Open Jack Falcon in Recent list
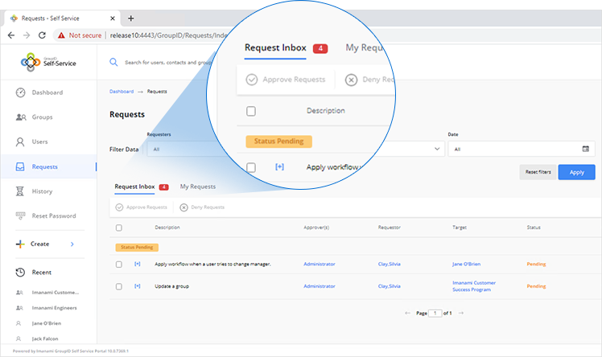 [45, 339]
